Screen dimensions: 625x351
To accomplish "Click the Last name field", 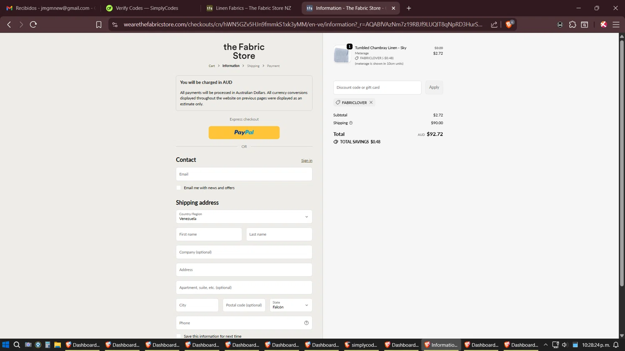I will pos(279,234).
